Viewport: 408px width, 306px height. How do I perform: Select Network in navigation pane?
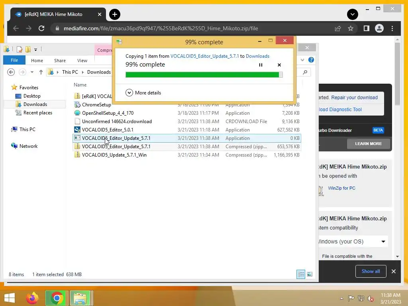coord(24,146)
